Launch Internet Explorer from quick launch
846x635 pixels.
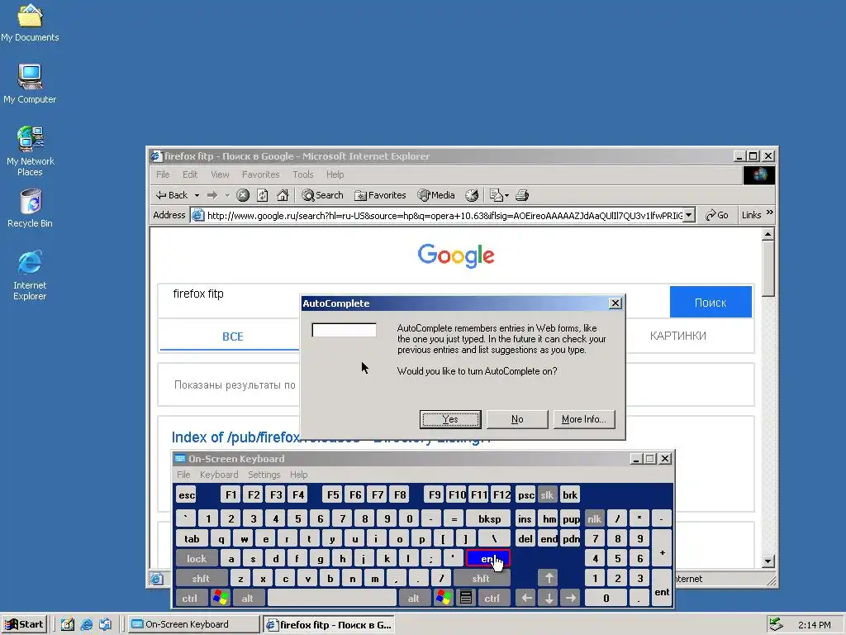click(x=86, y=624)
